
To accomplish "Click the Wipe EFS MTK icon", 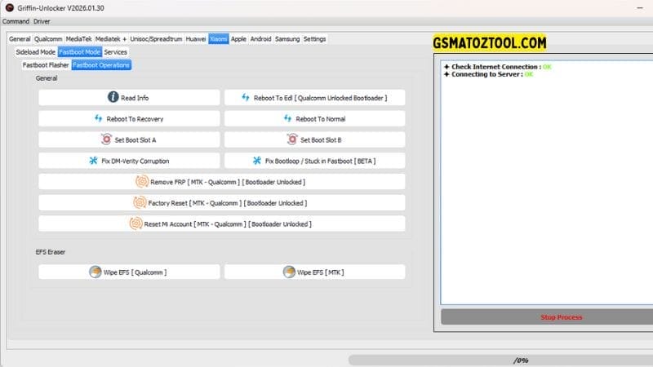I will pos(288,272).
